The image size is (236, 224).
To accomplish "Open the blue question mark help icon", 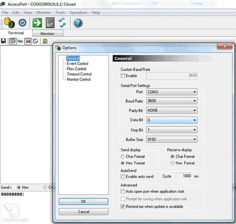I will pos(78,23).
